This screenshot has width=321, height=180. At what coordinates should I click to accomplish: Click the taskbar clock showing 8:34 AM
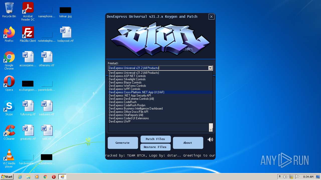(308, 177)
